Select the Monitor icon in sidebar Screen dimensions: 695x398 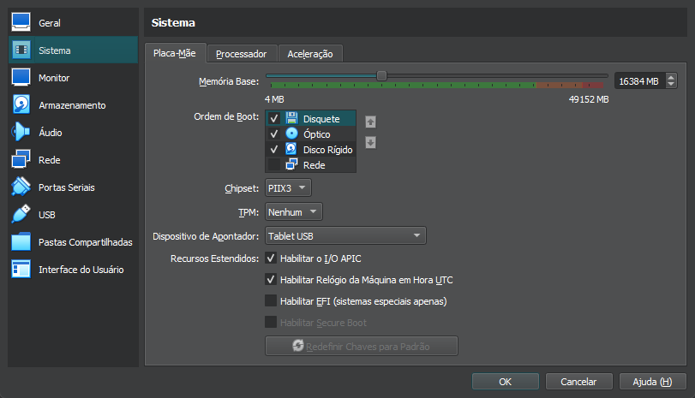[21, 78]
